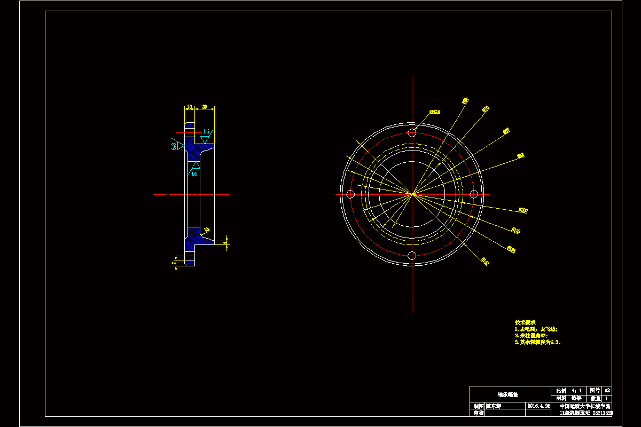641x427 pixels.
Task: Select the left bolt hole in front view
Action: [350, 194]
